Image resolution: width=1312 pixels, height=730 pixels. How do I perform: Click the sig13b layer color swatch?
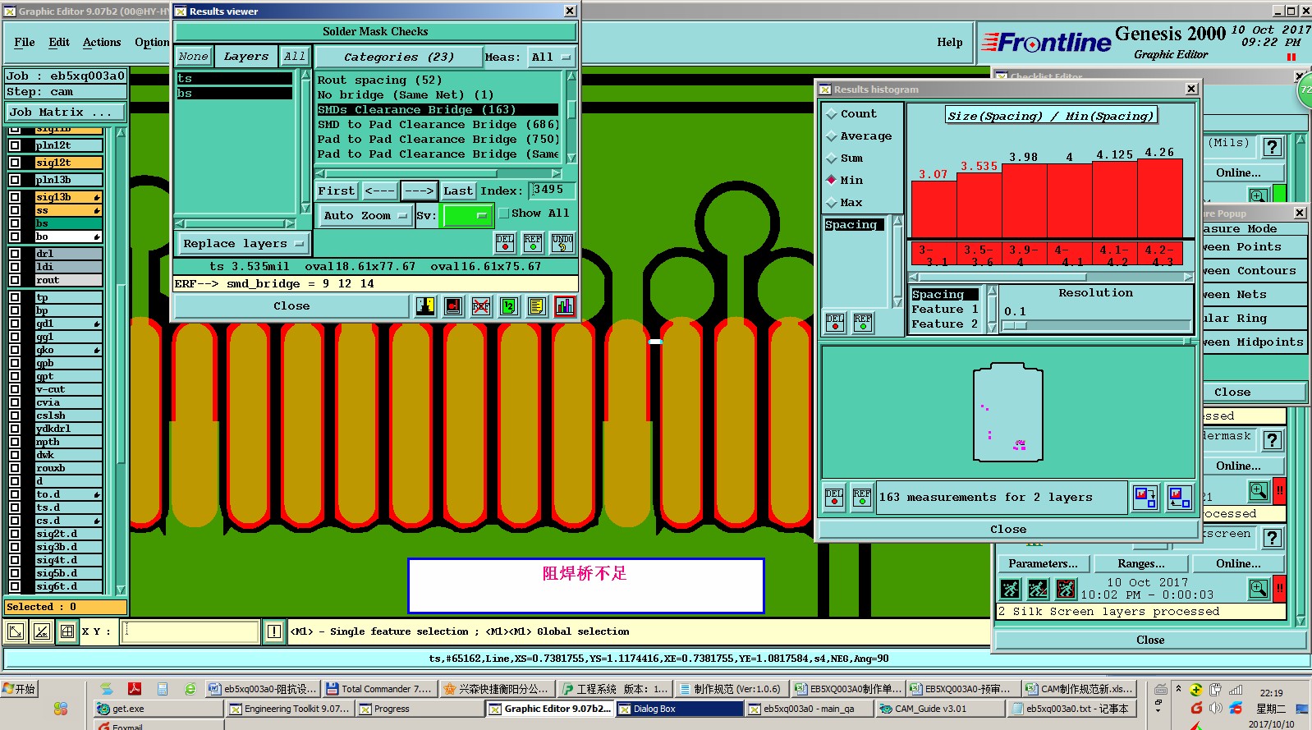tap(69, 197)
